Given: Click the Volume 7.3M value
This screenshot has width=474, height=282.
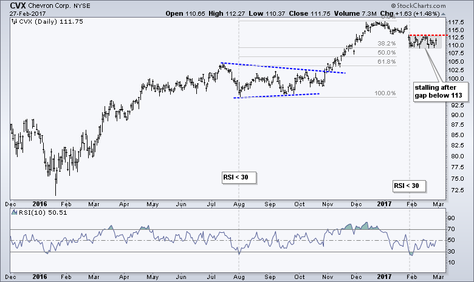Looking at the screenshot, I should [x=355, y=13].
